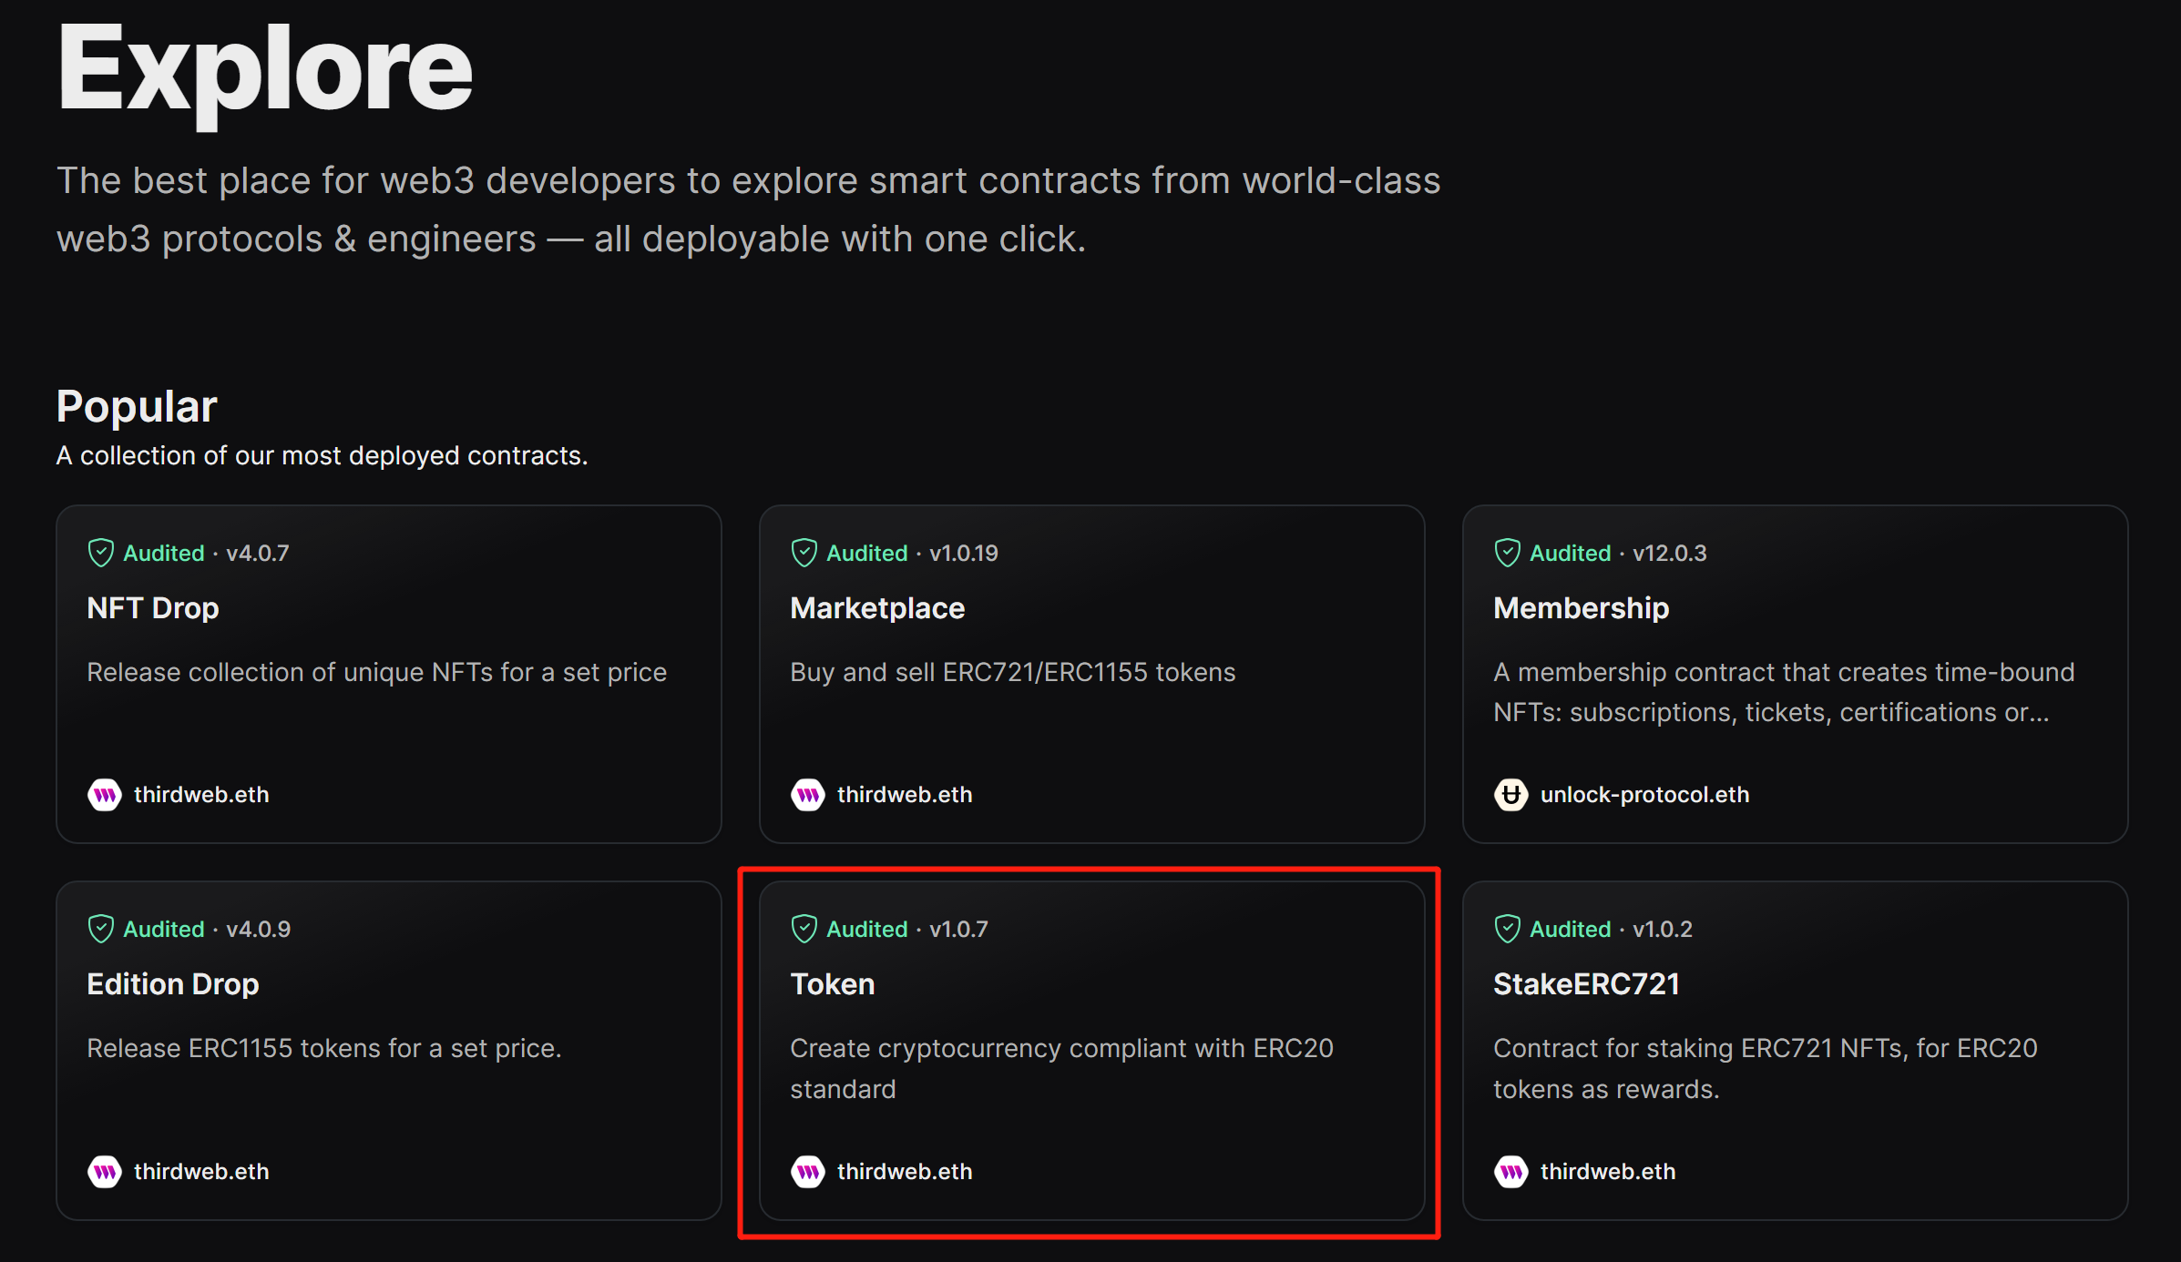Click the thirdweb avatar on NFT Drop card
2181x1262 pixels.
(105, 795)
